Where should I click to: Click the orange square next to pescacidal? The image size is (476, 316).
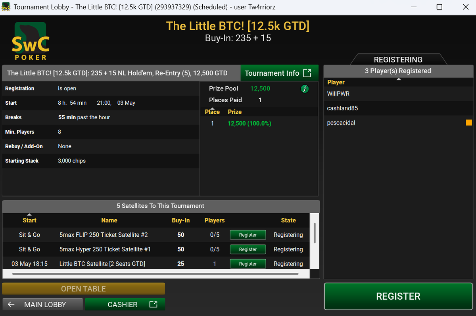(x=469, y=123)
